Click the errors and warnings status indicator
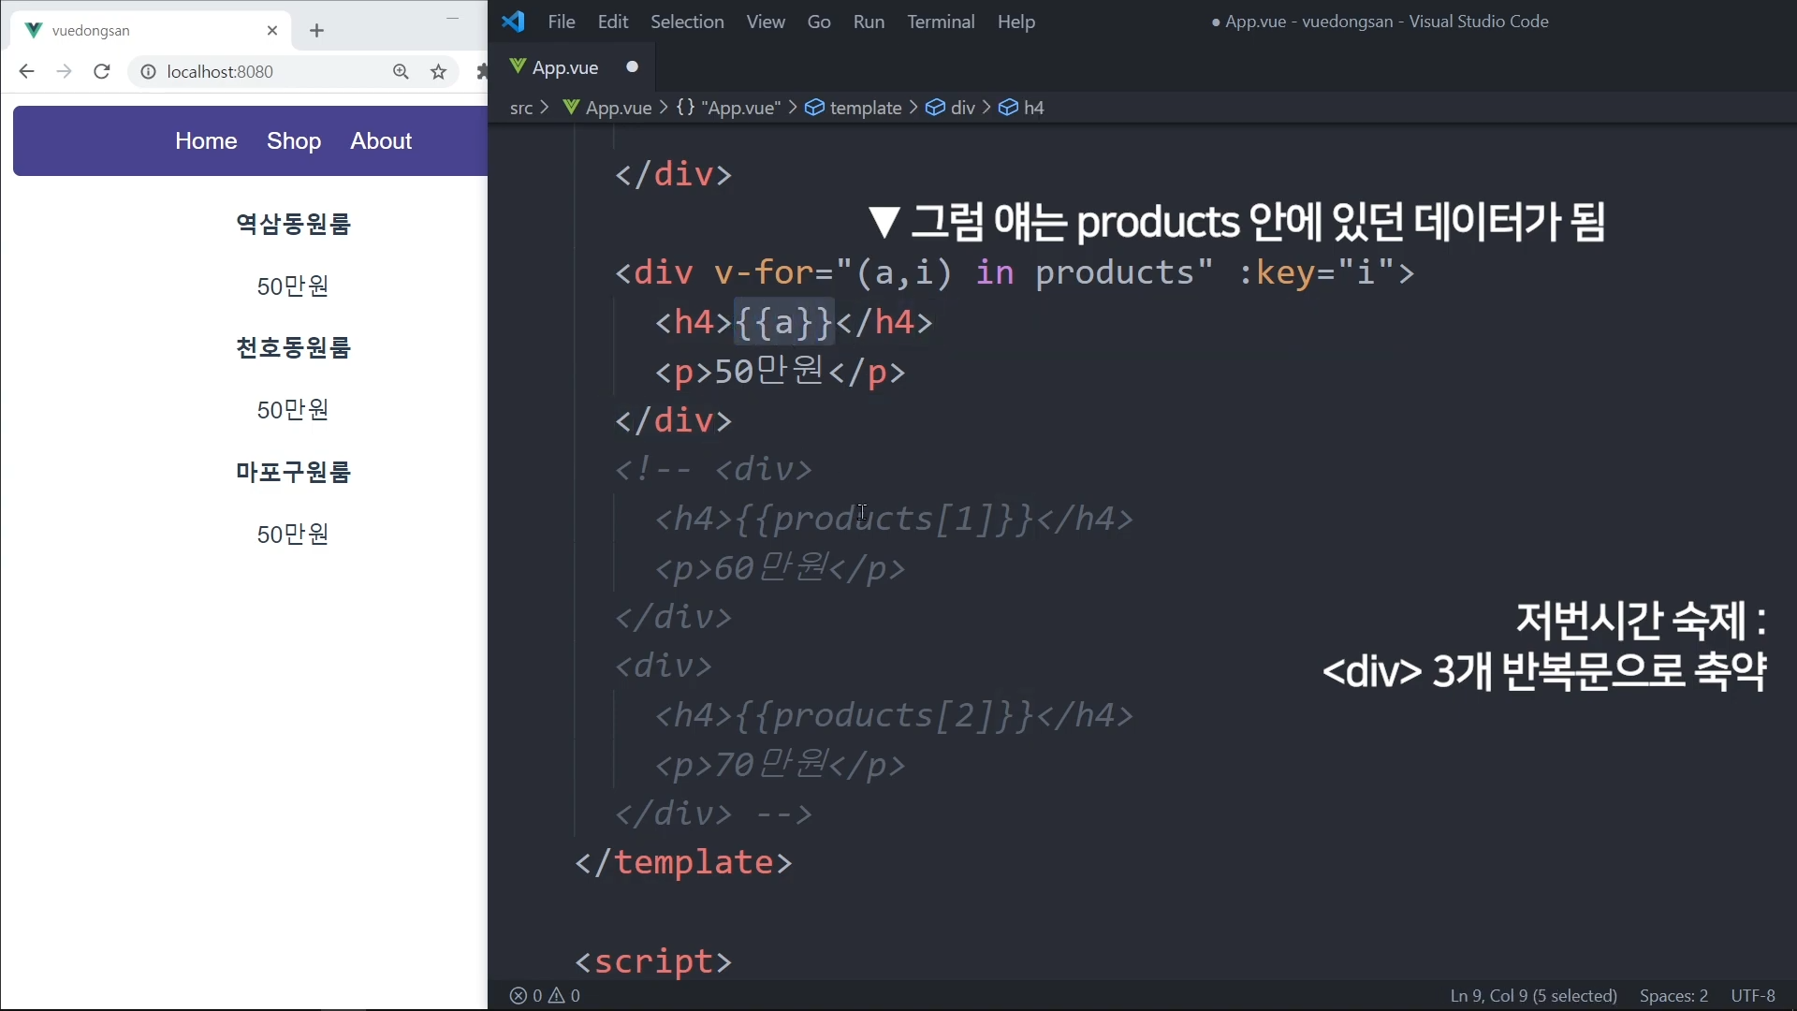1797x1011 pixels. (545, 996)
